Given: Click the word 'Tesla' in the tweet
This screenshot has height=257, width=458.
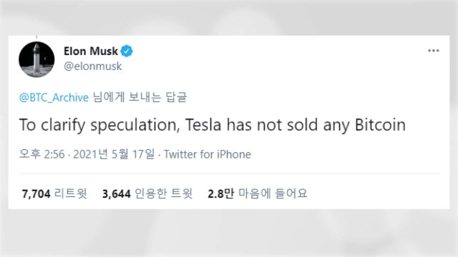Looking at the screenshot, I should (x=203, y=125).
